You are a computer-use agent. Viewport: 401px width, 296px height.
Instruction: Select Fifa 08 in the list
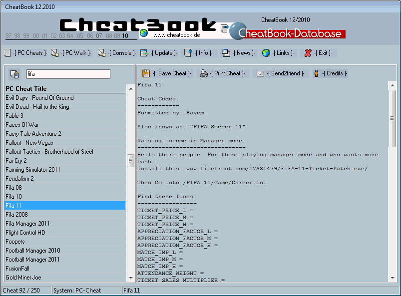tap(65, 188)
